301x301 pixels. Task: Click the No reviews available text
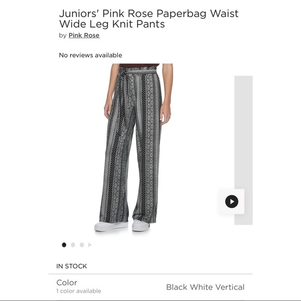(90, 56)
